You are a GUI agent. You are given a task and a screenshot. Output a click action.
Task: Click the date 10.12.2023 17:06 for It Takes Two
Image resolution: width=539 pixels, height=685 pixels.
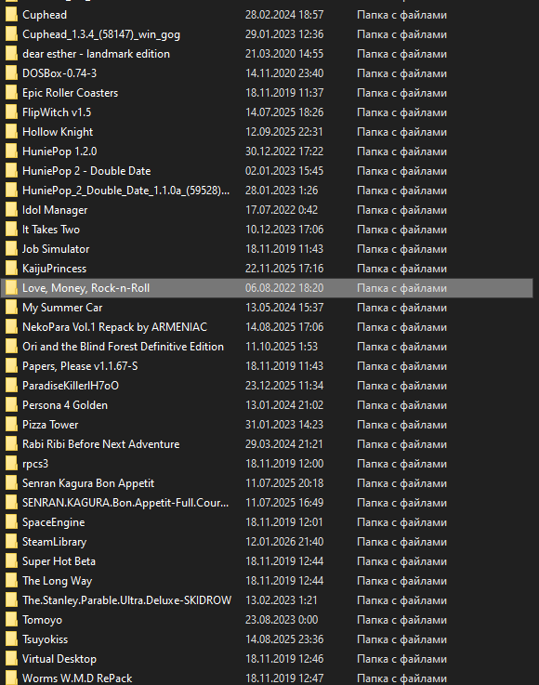[284, 230]
